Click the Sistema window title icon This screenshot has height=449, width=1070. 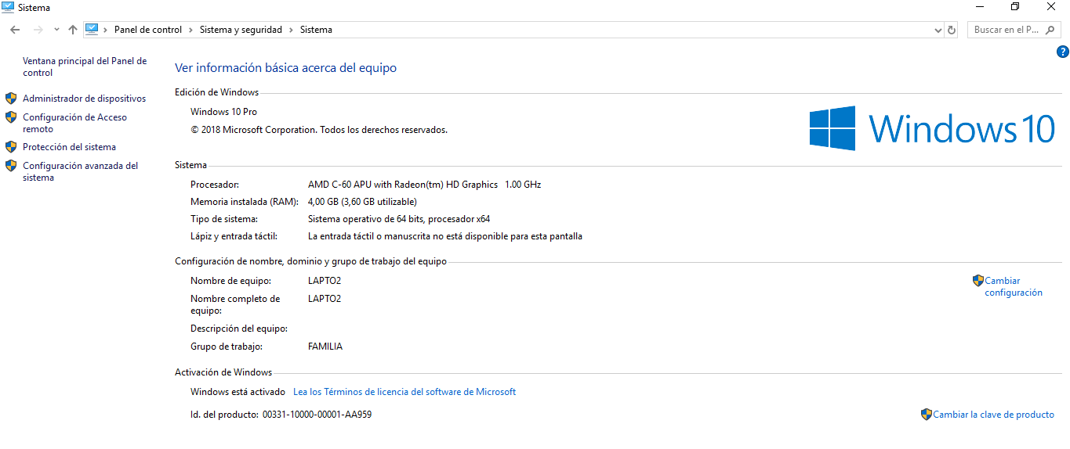(x=8, y=7)
